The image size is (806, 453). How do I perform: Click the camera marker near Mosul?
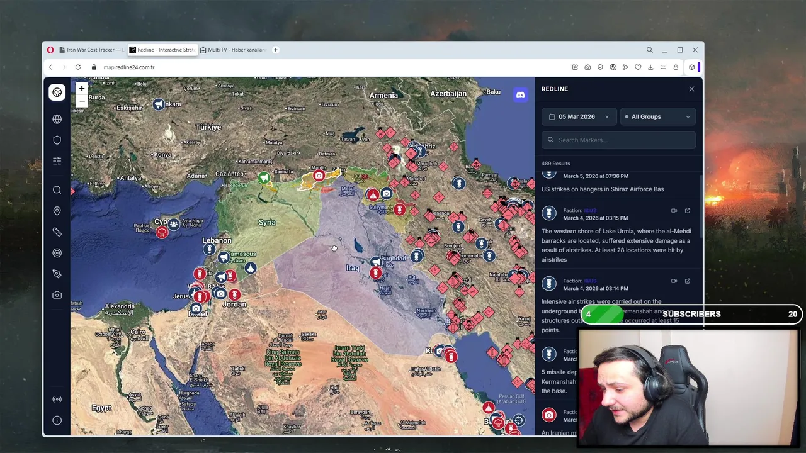[386, 194]
